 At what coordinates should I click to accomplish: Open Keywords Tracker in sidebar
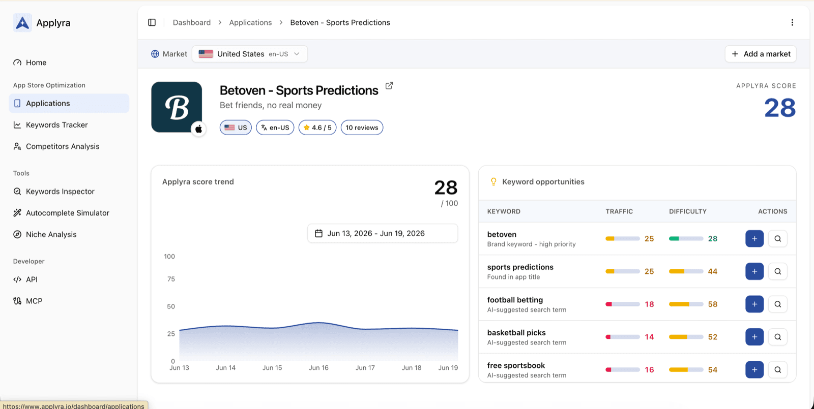point(69,124)
